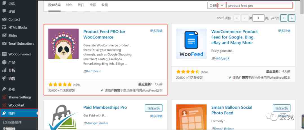Click the 30,000+个活跃安装 text
This screenshot has height=130, width=304.
(62, 90)
